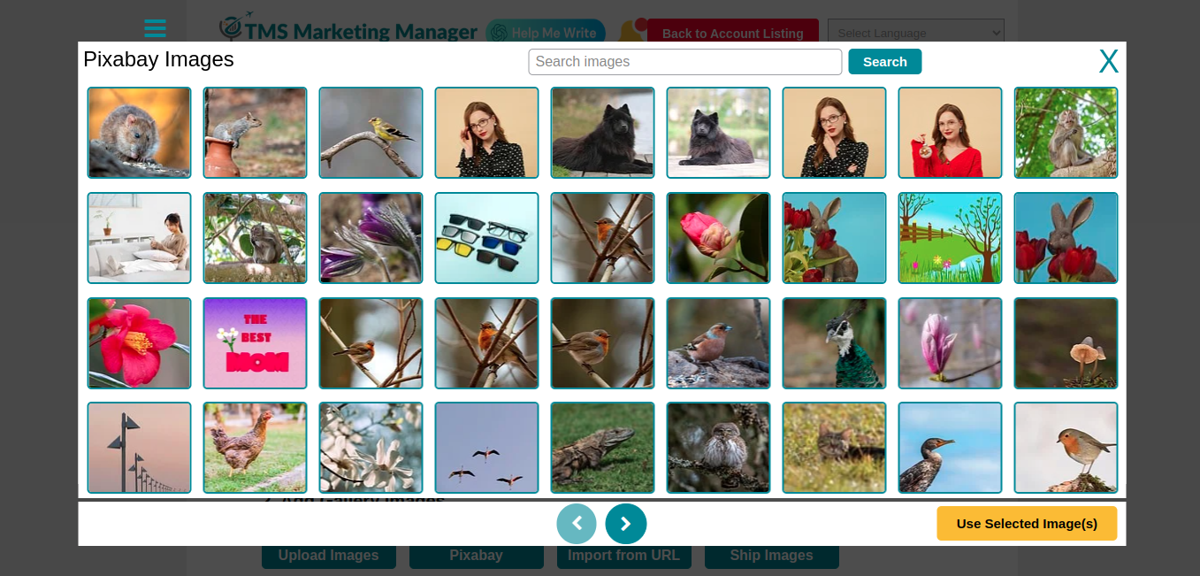Click the OpenAI swirl icon on Help Me Write
This screenshot has height=576, width=1200.
point(499,32)
